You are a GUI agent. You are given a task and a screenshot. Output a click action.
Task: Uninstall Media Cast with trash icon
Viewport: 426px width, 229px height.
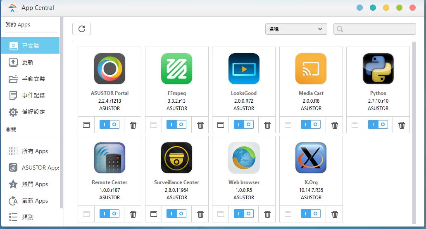pyautogui.click(x=335, y=125)
